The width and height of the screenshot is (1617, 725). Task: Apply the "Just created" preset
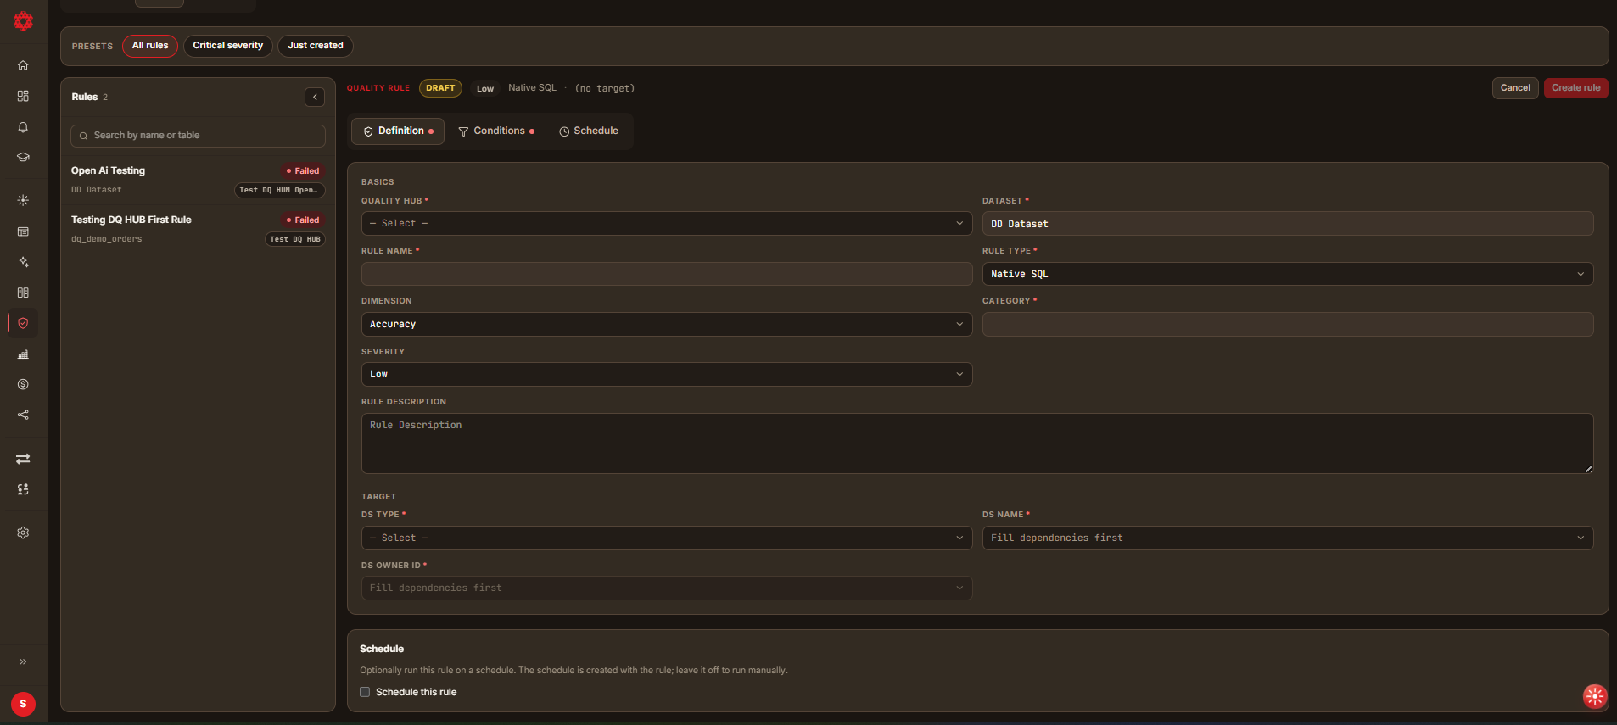pyautogui.click(x=316, y=46)
